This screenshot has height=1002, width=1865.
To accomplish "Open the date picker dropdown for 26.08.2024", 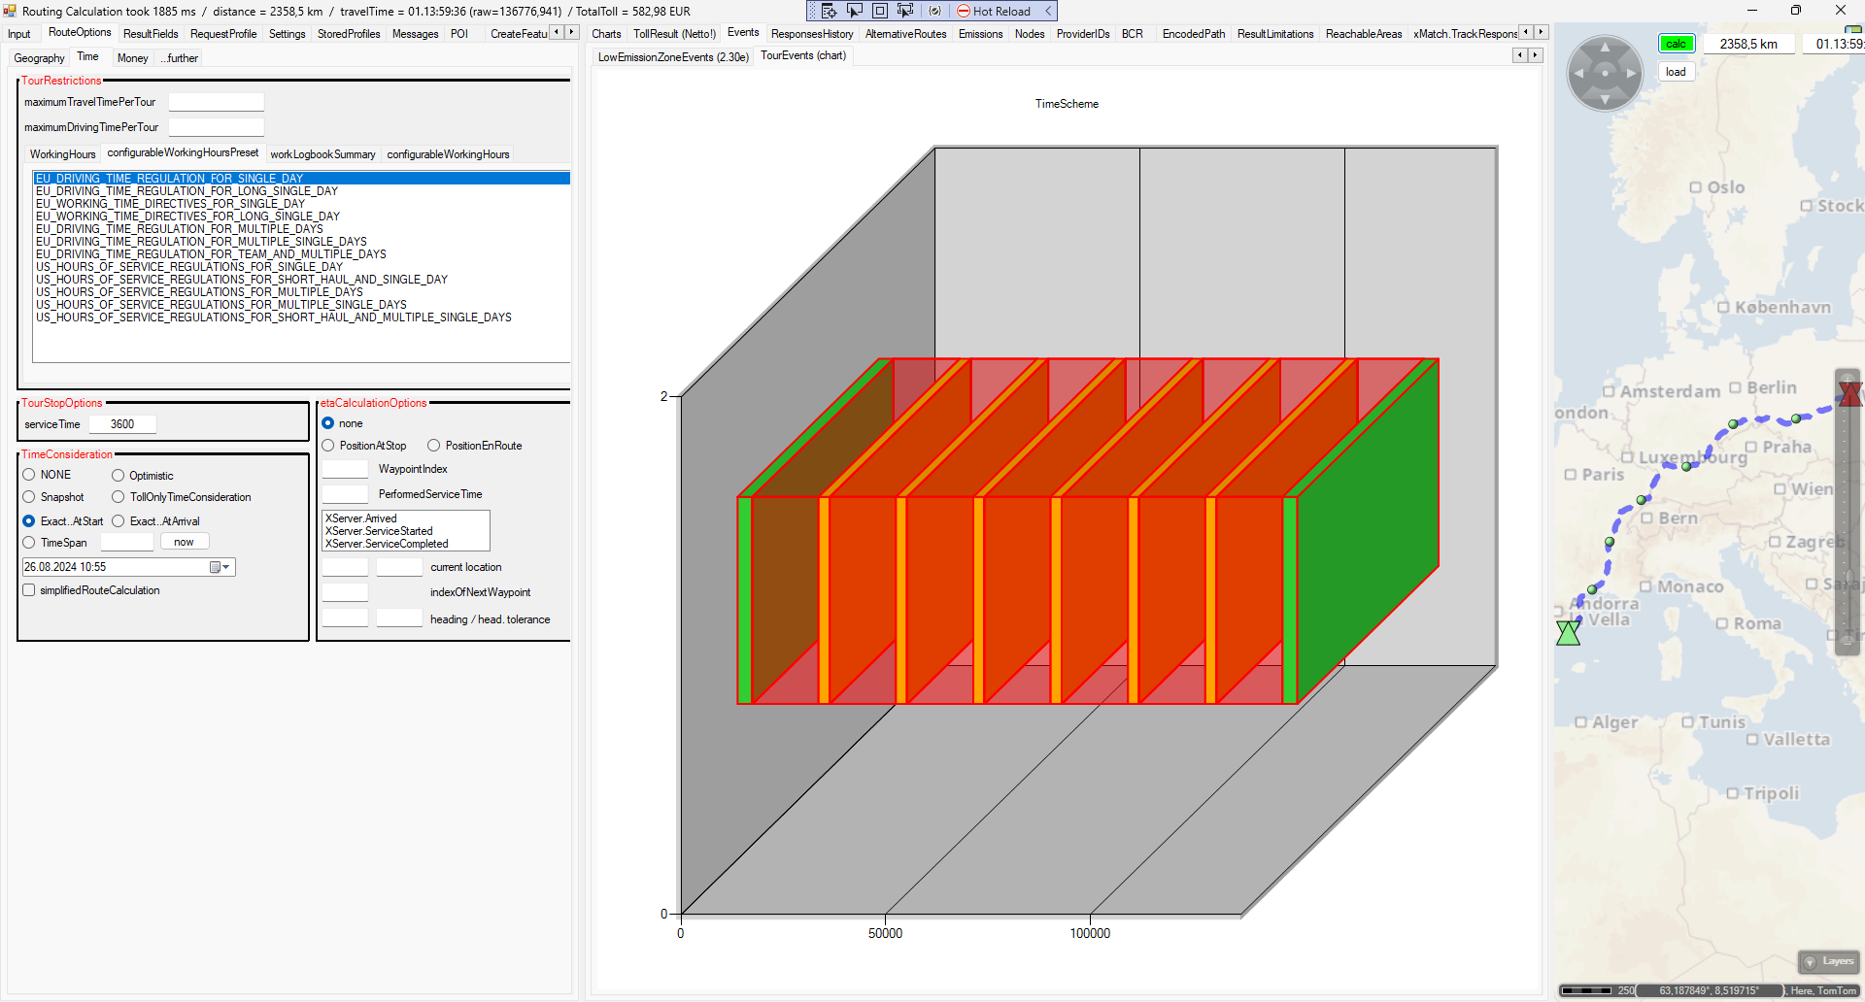I will (225, 567).
